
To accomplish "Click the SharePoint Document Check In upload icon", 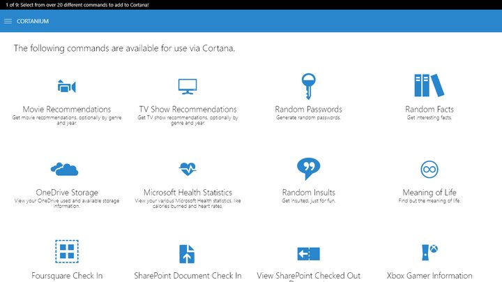I will click(x=187, y=254).
